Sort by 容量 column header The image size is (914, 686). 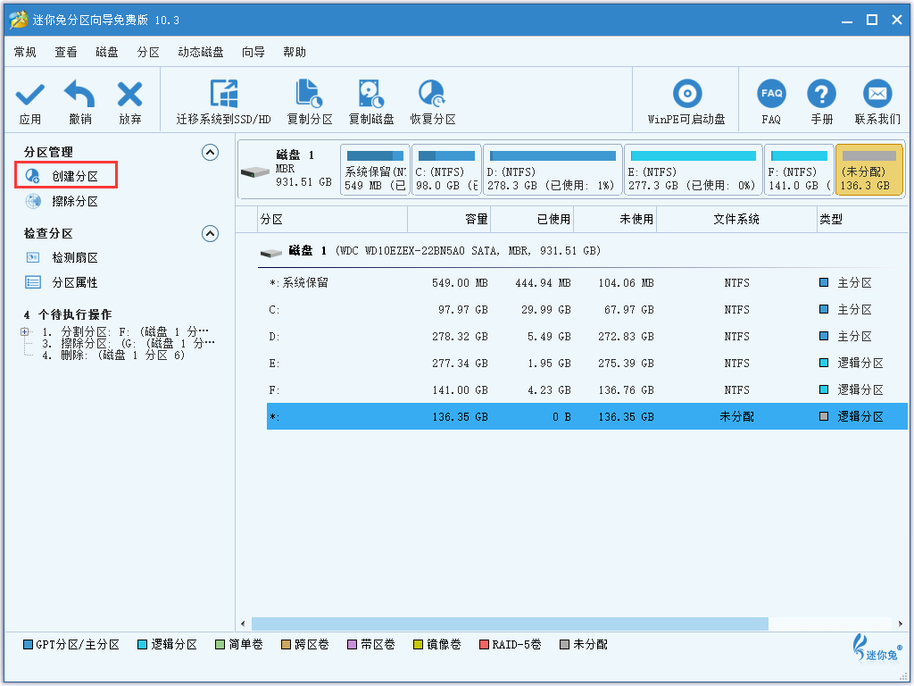pyautogui.click(x=449, y=219)
